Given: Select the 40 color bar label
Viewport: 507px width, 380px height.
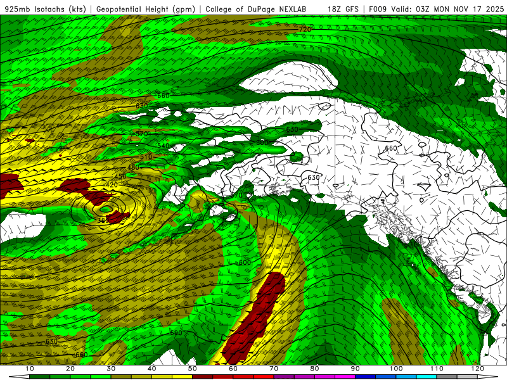Looking at the screenshot, I should 151,369.
